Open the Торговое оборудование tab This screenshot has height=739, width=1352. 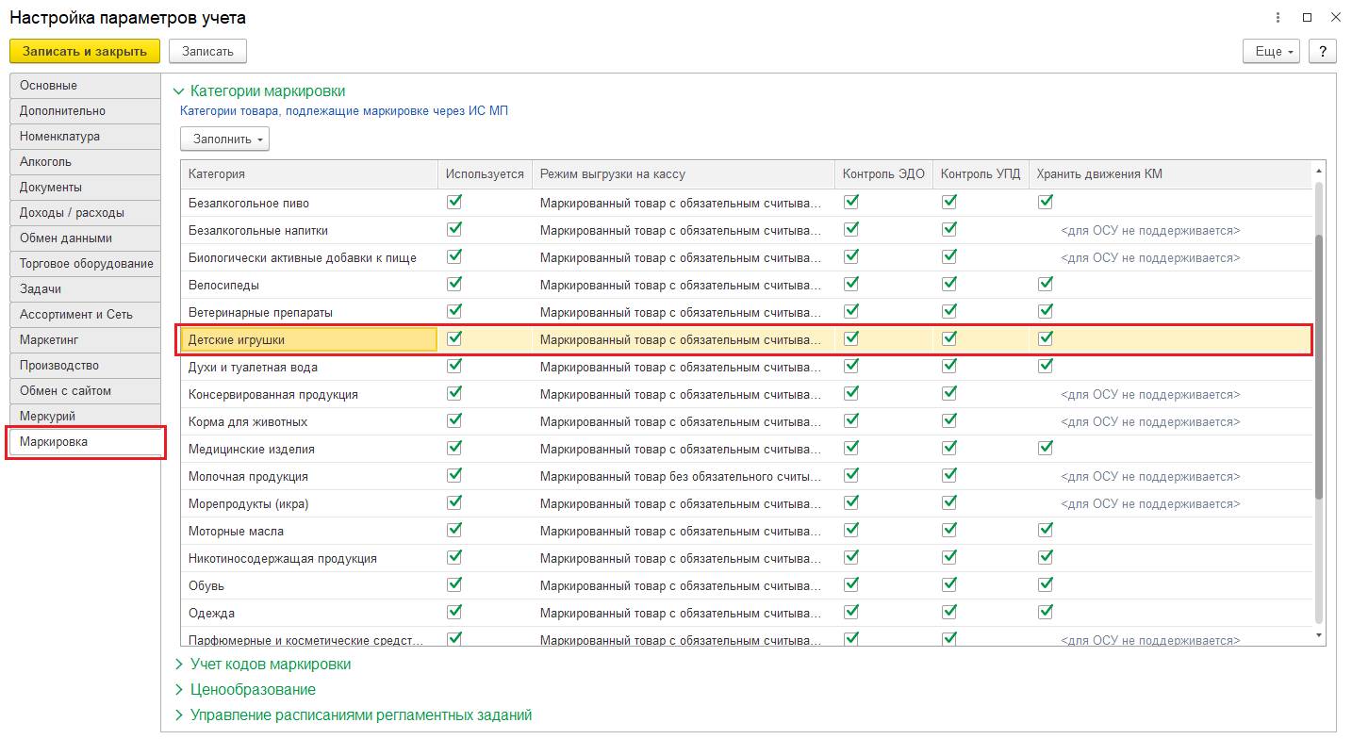(85, 264)
